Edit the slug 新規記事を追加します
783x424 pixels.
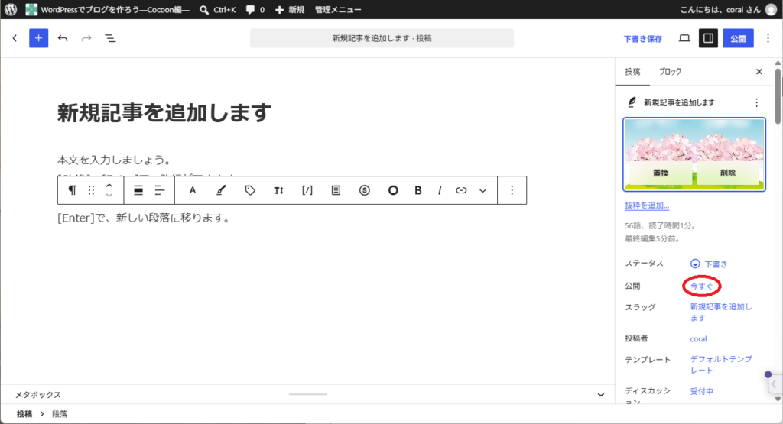720,312
